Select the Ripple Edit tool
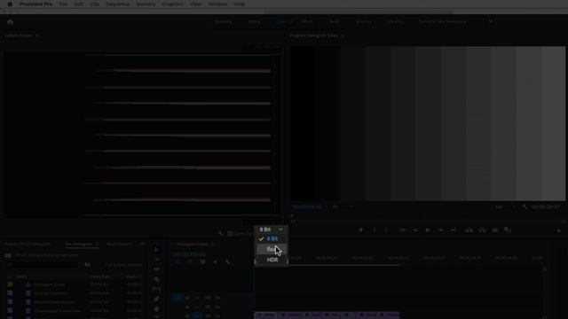Viewport: 568px width, 319px height. (x=156, y=269)
